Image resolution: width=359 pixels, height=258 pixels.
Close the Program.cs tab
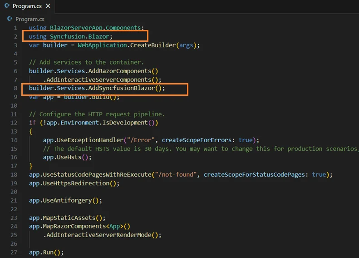(48, 6)
